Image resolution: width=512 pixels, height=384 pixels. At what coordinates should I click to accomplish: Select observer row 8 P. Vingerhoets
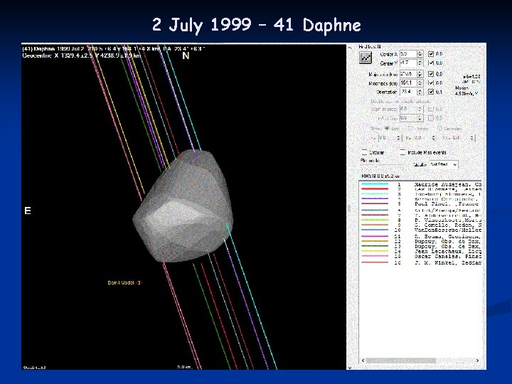(x=420, y=220)
